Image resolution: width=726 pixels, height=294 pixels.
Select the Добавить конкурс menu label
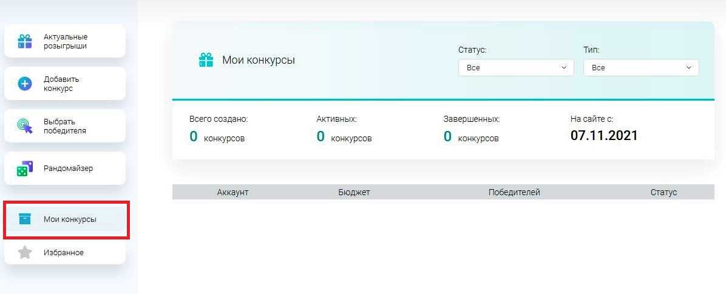click(61, 84)
